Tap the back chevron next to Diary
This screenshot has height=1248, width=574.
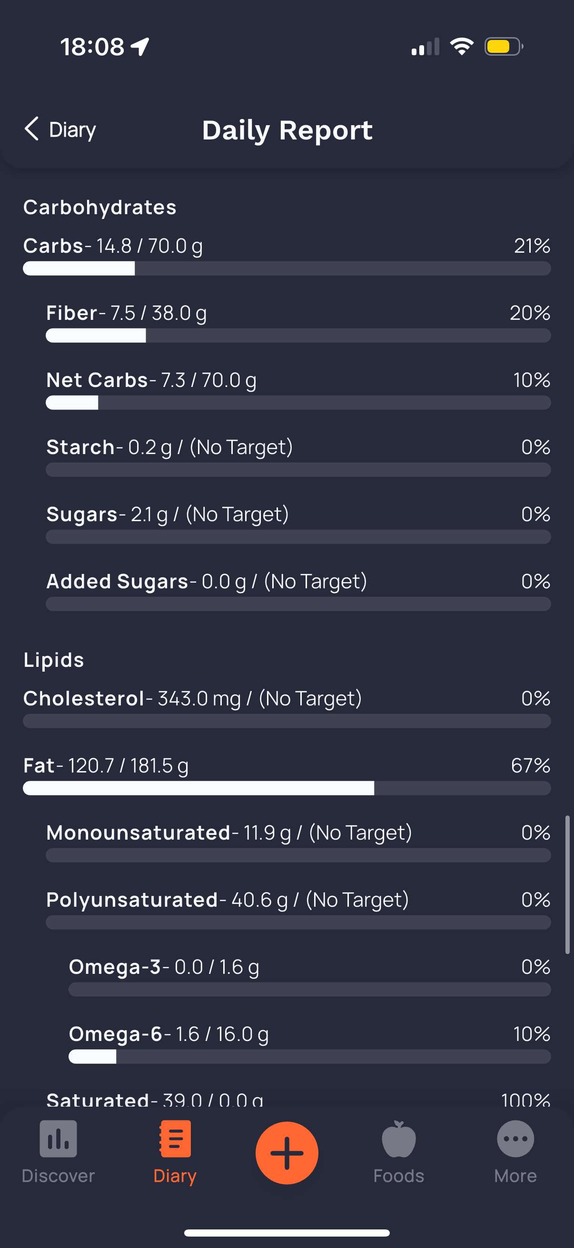click(x=31, y=129)
